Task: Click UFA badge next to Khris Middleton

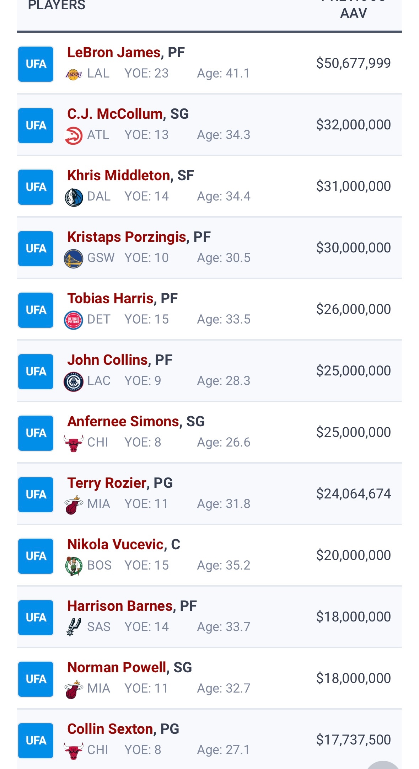Action: click(36, 187)
